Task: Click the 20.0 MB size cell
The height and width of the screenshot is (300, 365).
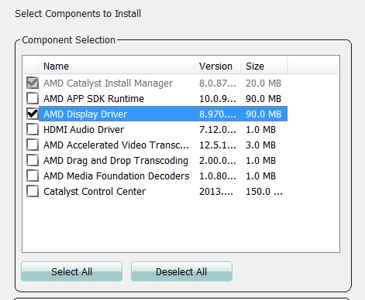Action: 263,84
